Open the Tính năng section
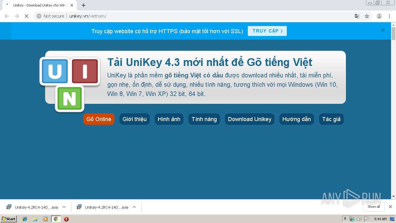 tap(204, 119)
